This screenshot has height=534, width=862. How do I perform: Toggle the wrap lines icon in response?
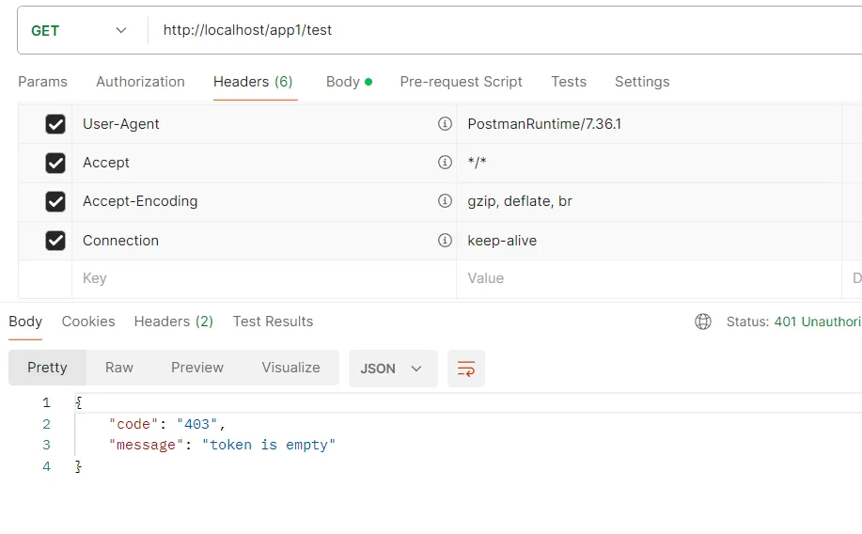pyautogui.click(x=465, y=369)
